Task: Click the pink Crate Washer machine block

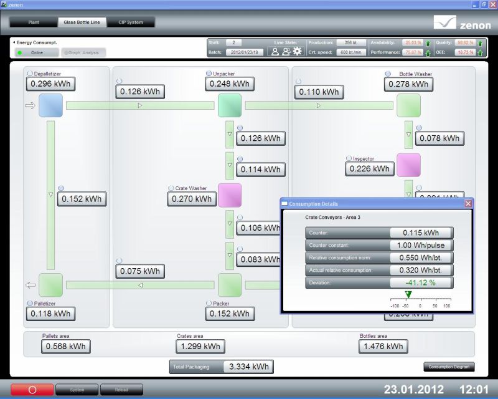Action: pyautogui.click(x=229, y=195)
